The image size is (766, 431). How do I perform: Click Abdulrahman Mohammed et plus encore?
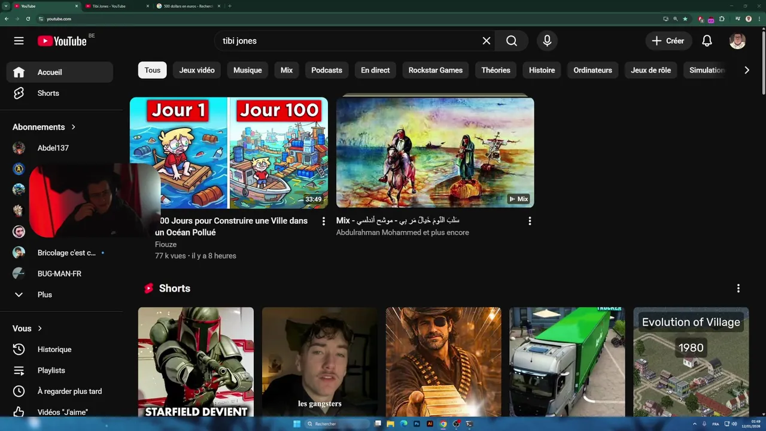click(403, 232)
